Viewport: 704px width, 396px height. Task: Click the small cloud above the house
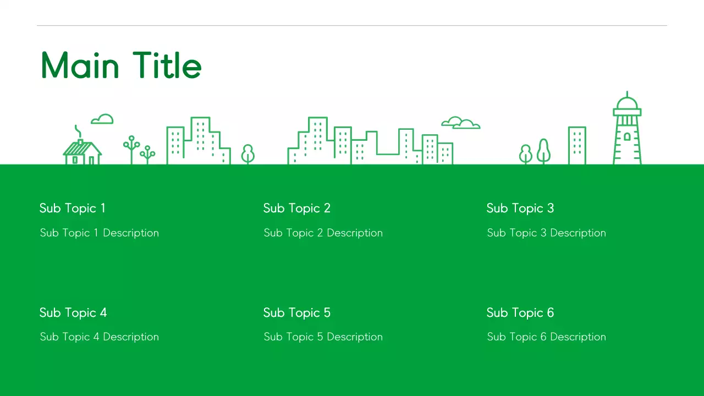tap(101, 119)
